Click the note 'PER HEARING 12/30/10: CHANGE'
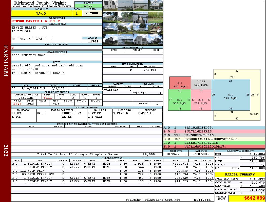The image size is (266, 202). (x=38, y=73)
